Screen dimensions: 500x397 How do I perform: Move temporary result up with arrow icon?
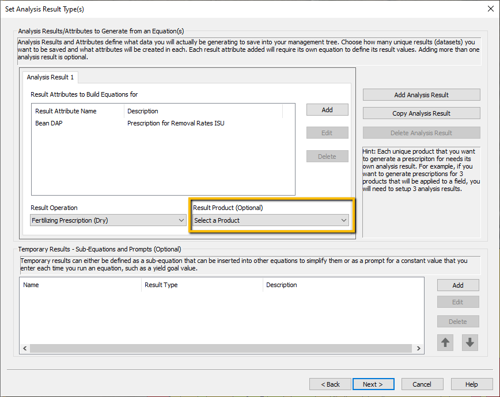click(x=445, y=342)
